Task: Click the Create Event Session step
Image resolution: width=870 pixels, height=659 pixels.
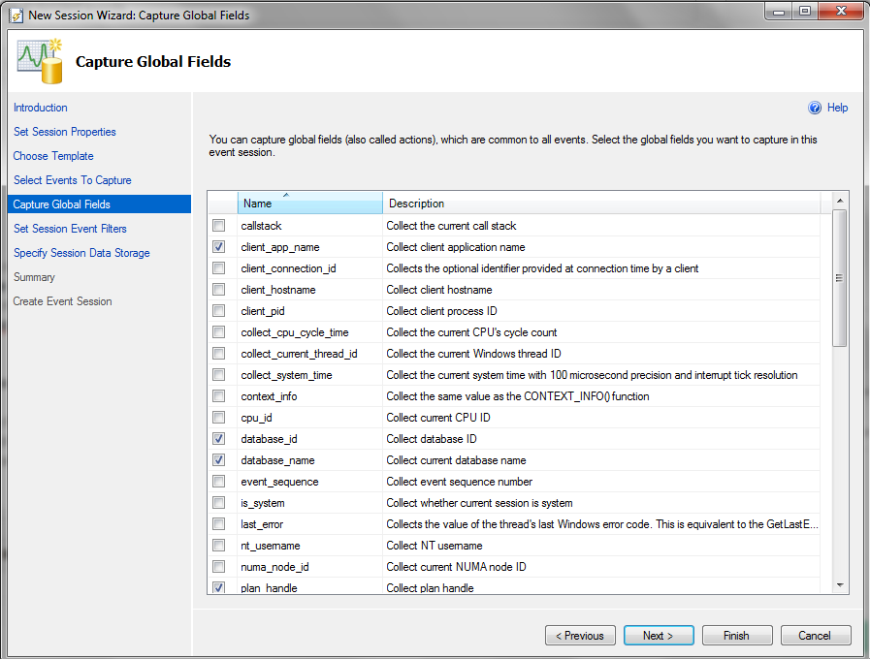Action: [x=63, y=301]
